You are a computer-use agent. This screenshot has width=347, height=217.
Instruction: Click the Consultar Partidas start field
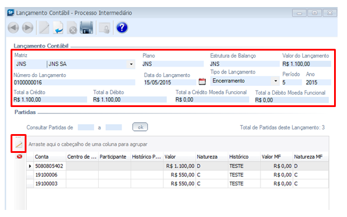[x=86, y=128]
